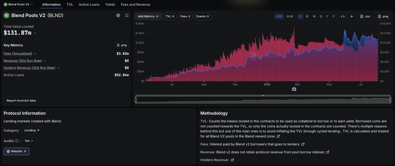The image size is (395, 166).
Task: Switch chart denomination to XLM
Action: point(290,16)
